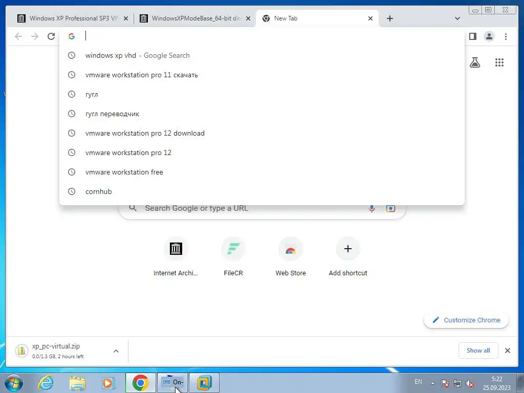Close the downloads bar
524x393 pixels.
coord(507,351)
